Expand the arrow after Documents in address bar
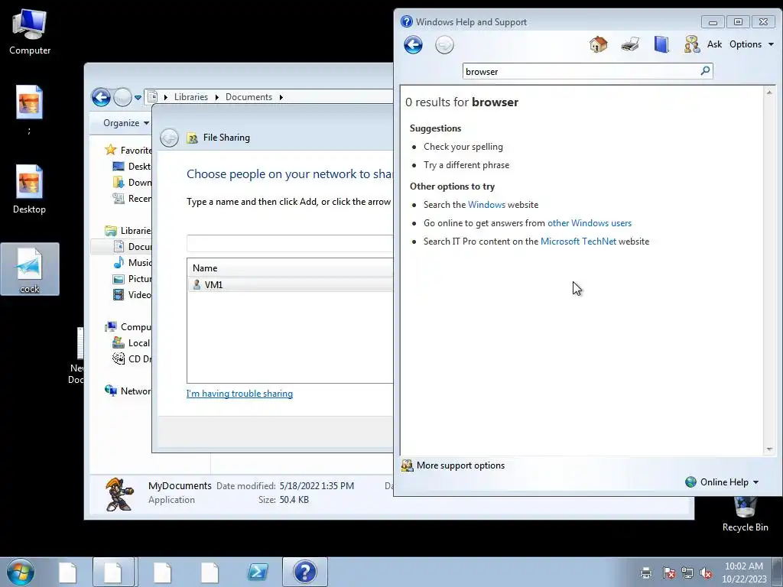Screen dimensions: 783x587 281,97
